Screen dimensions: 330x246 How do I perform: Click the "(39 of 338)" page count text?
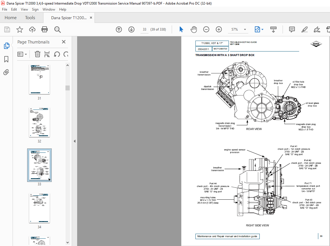tap(158, 29)
